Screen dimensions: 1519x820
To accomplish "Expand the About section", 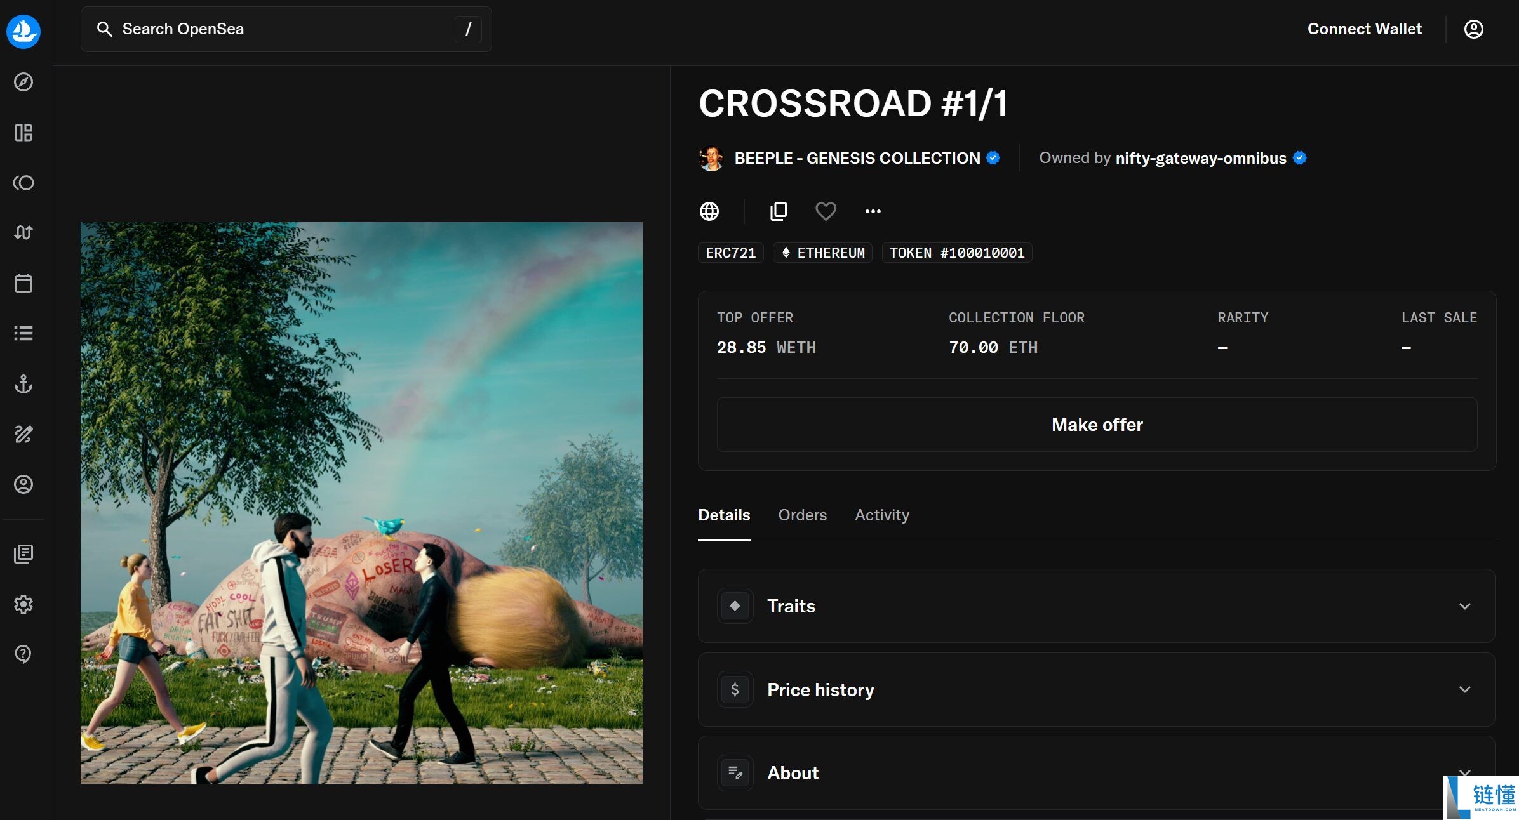I will (1097, 773).
